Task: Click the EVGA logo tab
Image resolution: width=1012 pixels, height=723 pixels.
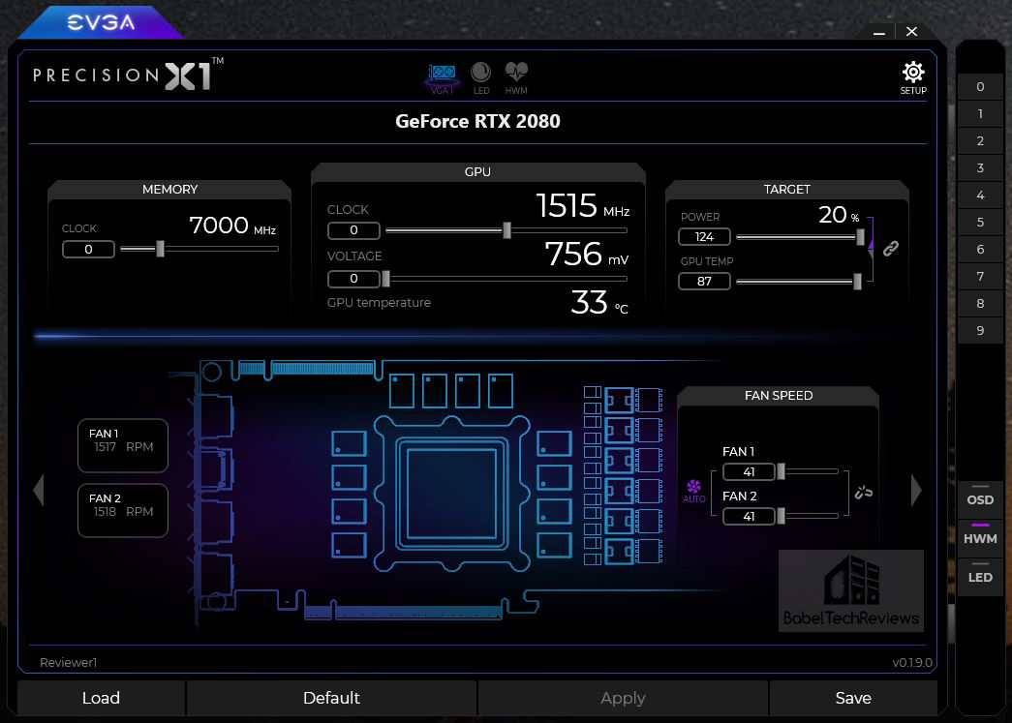Action: (x=101, y=22)
